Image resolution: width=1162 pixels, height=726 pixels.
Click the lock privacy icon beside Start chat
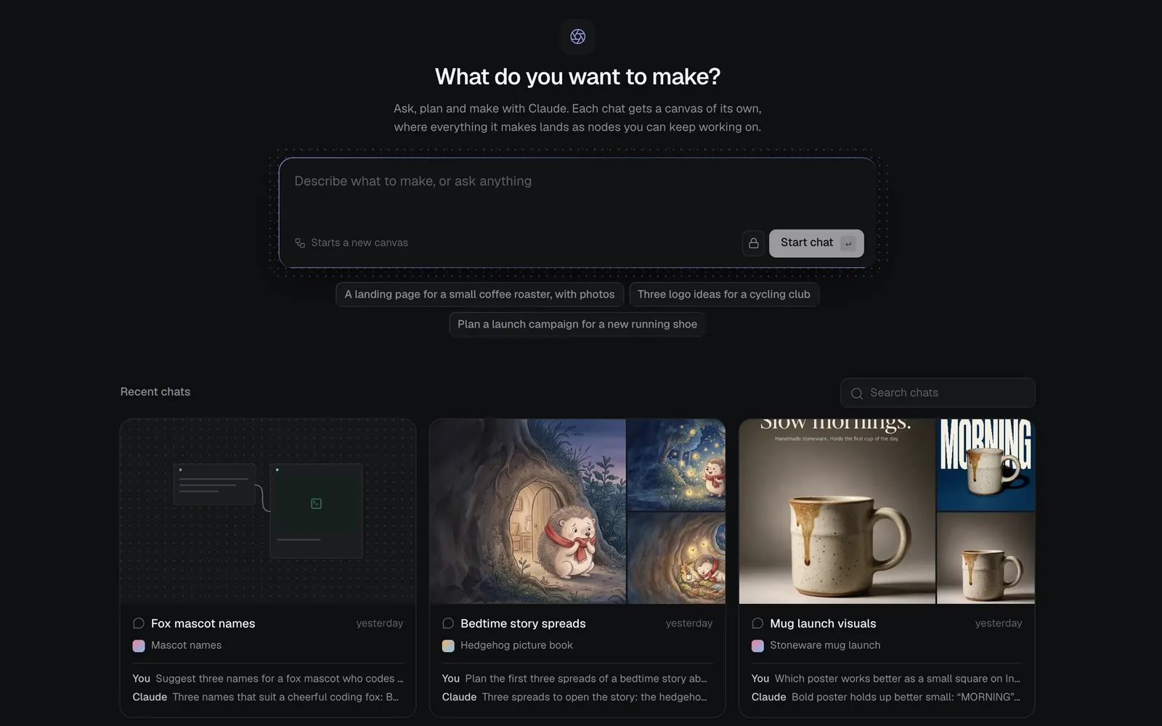(753, 243)
